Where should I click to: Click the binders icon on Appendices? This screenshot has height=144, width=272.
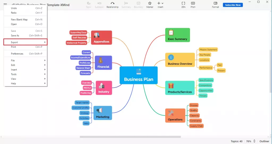click(x=97, y=35)
